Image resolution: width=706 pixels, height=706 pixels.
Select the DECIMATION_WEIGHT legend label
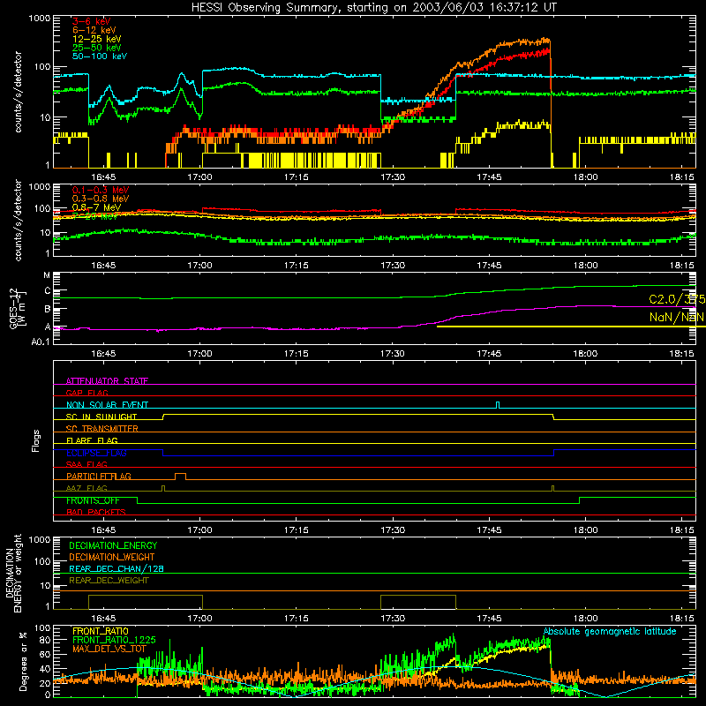[x=112, y=557]
